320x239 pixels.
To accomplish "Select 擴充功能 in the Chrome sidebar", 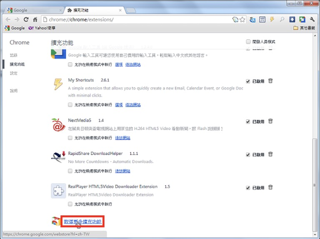I will tap(17, 64).
